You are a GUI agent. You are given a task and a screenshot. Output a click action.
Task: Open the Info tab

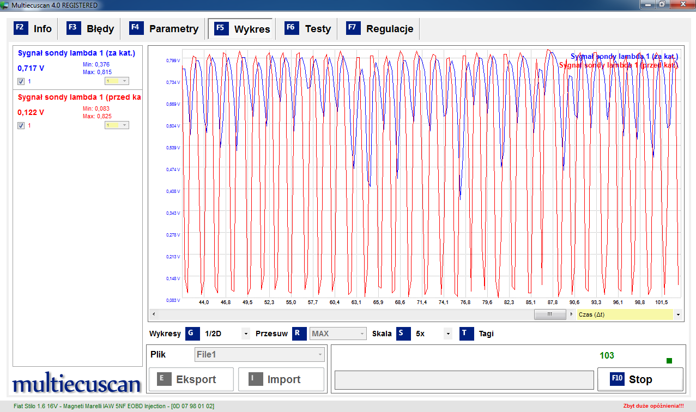33,29
